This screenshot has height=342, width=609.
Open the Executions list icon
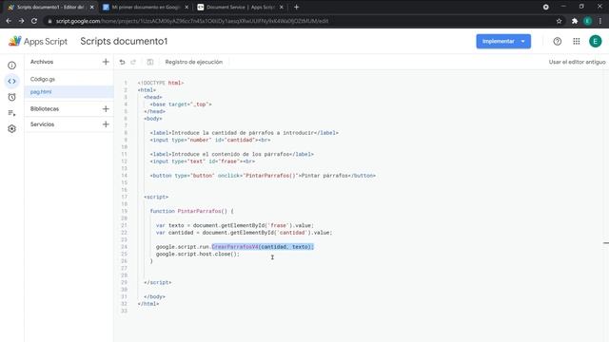click(x=12, y=113)
